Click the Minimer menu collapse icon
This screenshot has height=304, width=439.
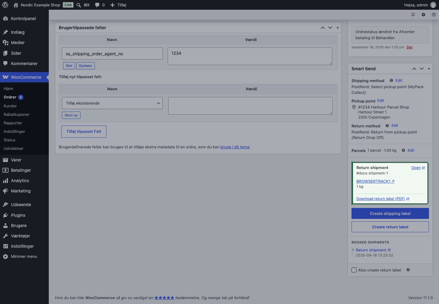5,257
